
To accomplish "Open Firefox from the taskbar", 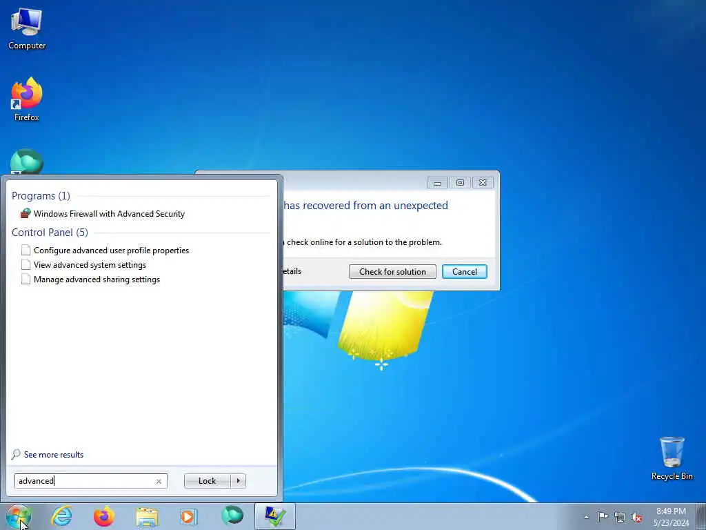I will pos(104,516).
